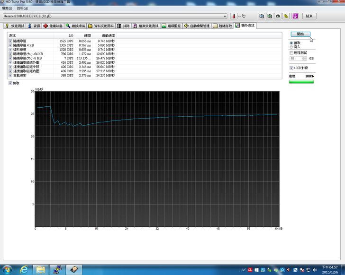Open the file explorer folder on taskbar
Screen dimensions: 345x275
click(x=41, y=269)
